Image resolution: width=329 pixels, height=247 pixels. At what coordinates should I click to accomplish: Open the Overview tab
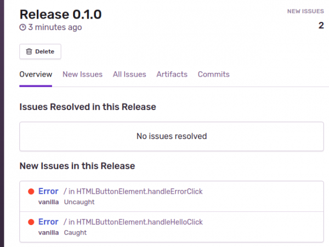pyautogui.click(x=36, y=74)
